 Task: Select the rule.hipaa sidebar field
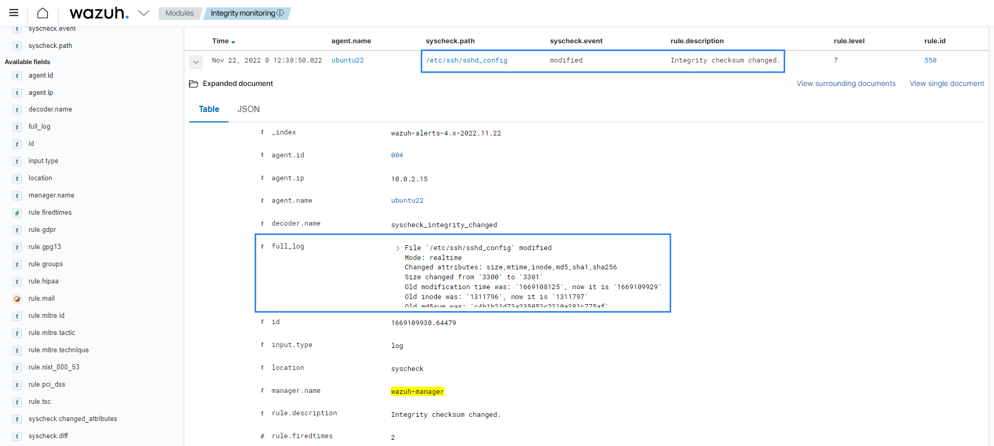[43, 281]
